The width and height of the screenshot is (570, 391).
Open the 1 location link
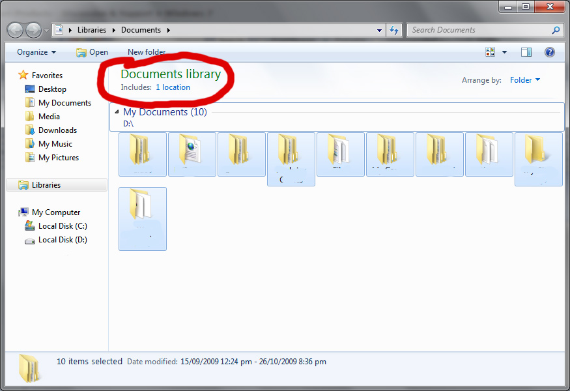173,87
